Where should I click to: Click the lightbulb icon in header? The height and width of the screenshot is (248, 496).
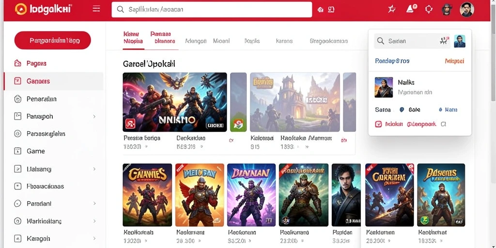click(x=429, y=9)
